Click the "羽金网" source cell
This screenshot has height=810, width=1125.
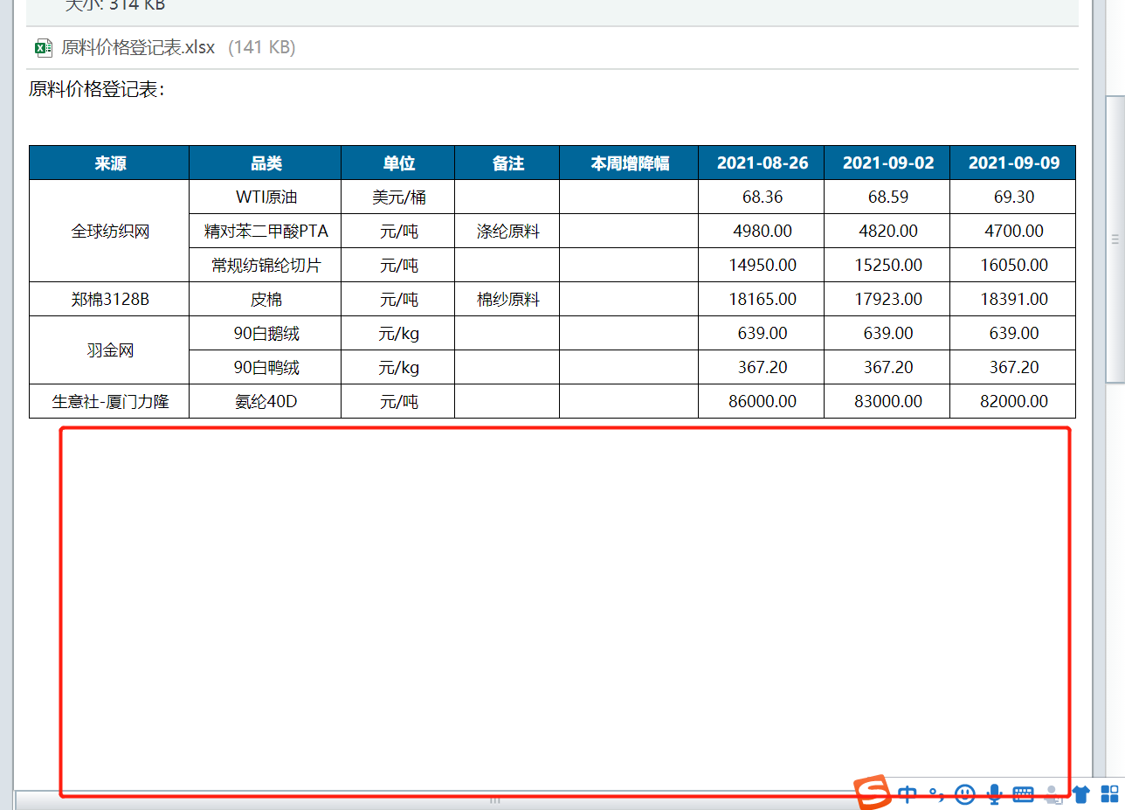tap(109, 350)
